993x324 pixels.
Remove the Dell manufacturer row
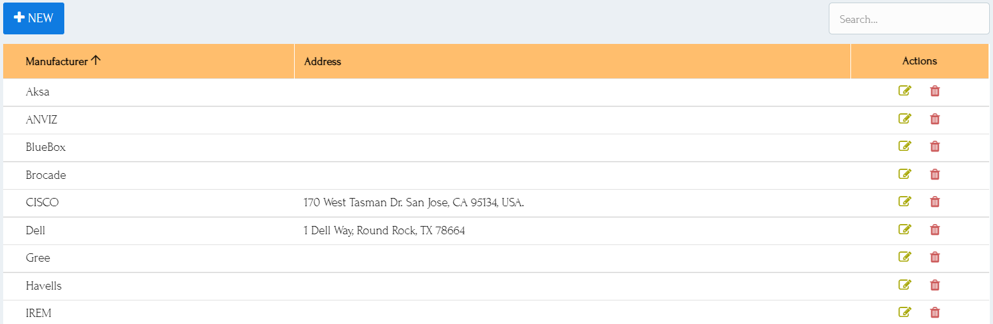(x=934, y=230)
